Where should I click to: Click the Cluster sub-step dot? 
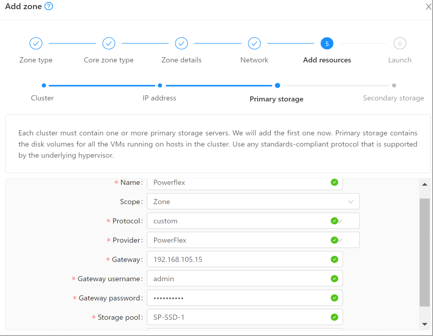[x=44, y=85]
